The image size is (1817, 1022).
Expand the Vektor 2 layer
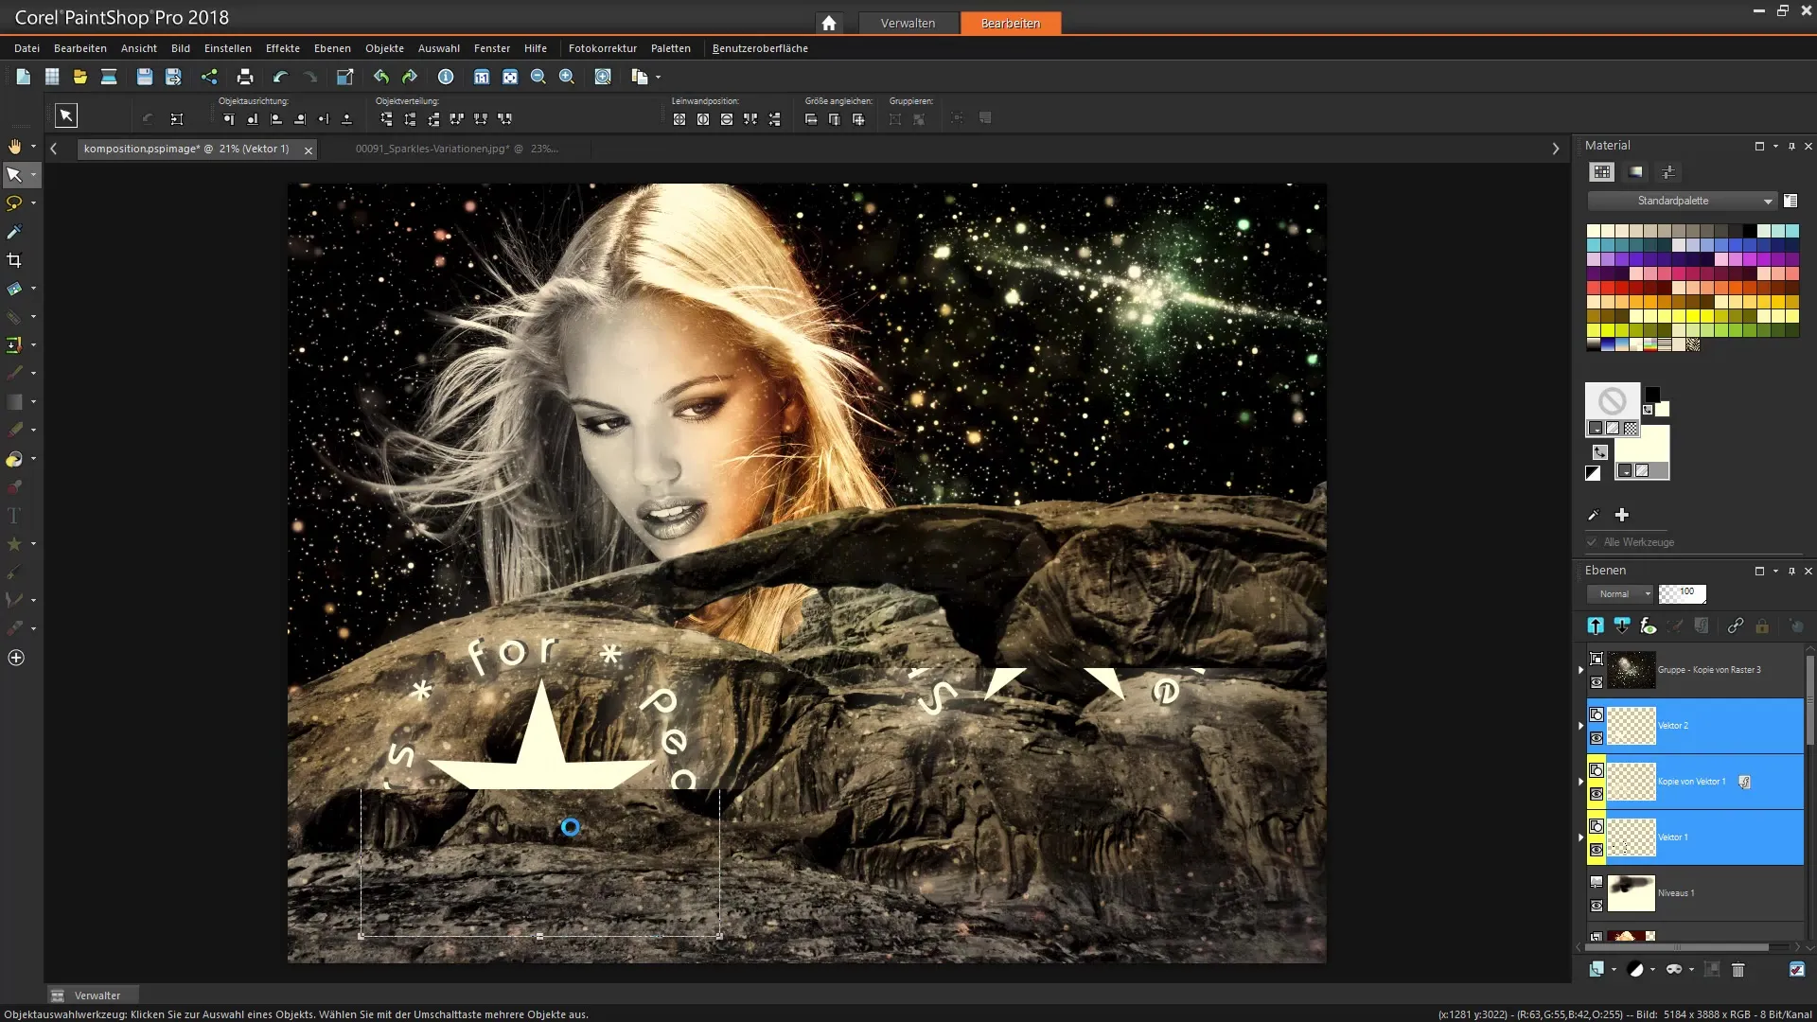(x=1580, y=726)
